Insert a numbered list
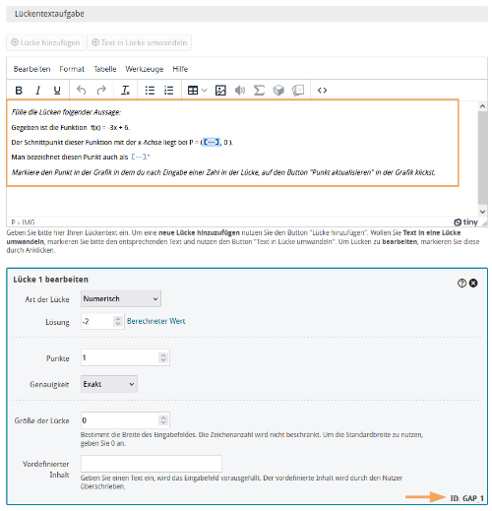492x511 pixels. click(x=169, y=91)
